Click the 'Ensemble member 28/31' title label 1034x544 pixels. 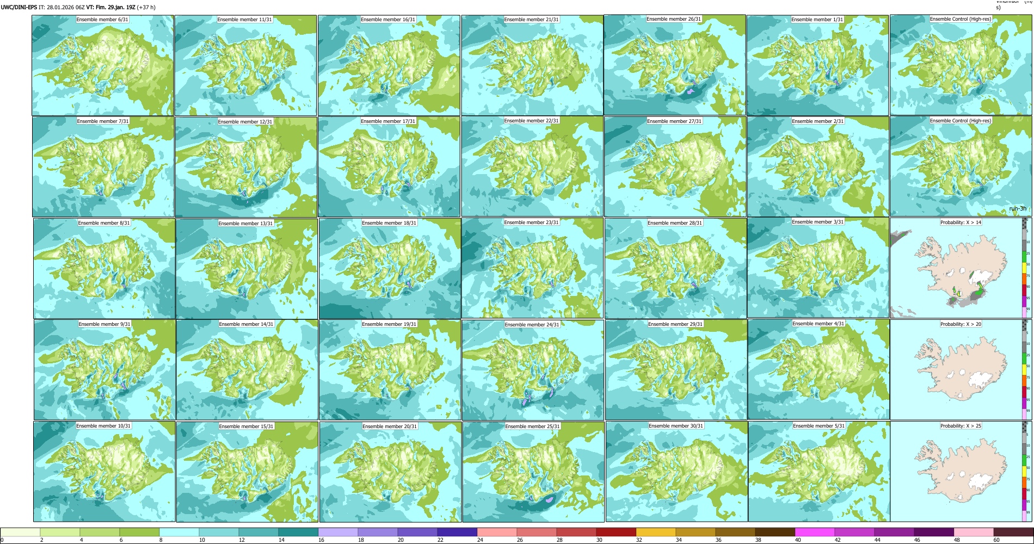coord(675,223)
